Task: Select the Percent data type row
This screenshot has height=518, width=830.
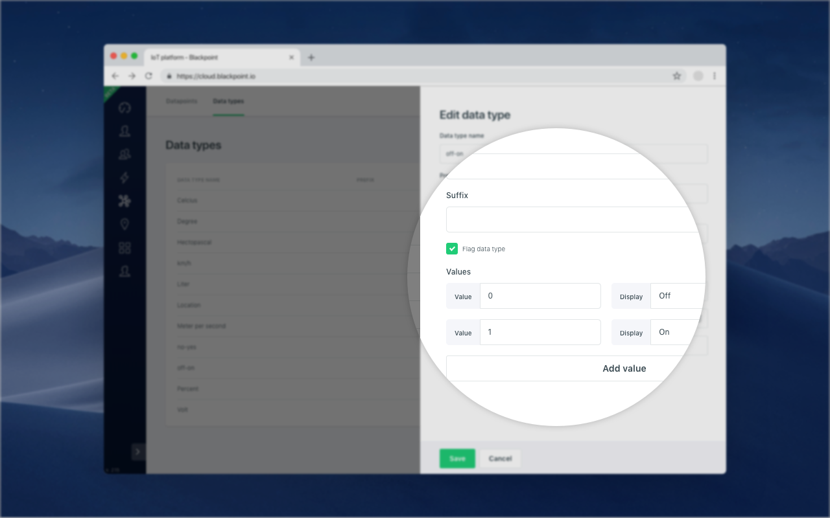Action: click(x=292, y=388)
